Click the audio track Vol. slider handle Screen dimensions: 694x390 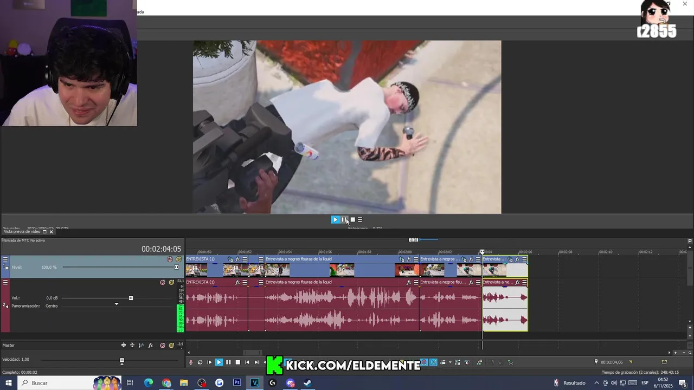(x=131, y=298)
